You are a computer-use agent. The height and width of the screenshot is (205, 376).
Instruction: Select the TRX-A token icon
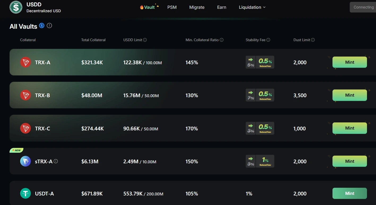25,62
